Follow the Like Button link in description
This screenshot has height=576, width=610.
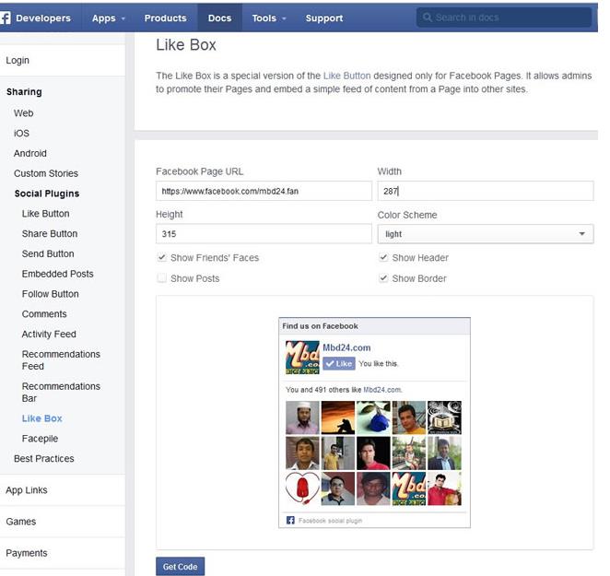(x=346, y=76)
